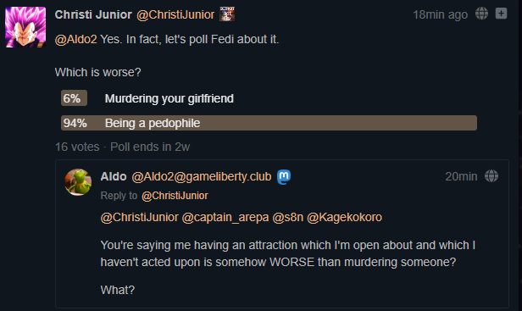Click the 18min ago timestamp
The width and height of the screenshot is (522, 311).
[440, 14]
